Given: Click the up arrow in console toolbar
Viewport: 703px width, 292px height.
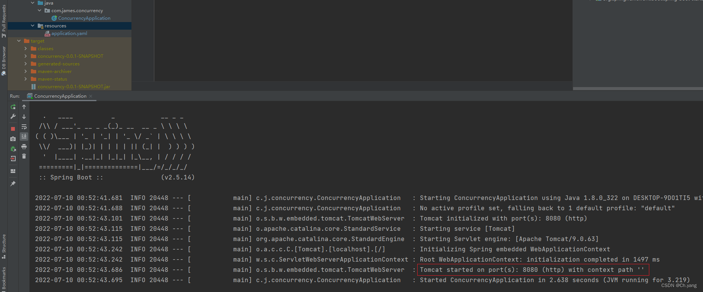Looking at the screenshot, I should point(24,107).
